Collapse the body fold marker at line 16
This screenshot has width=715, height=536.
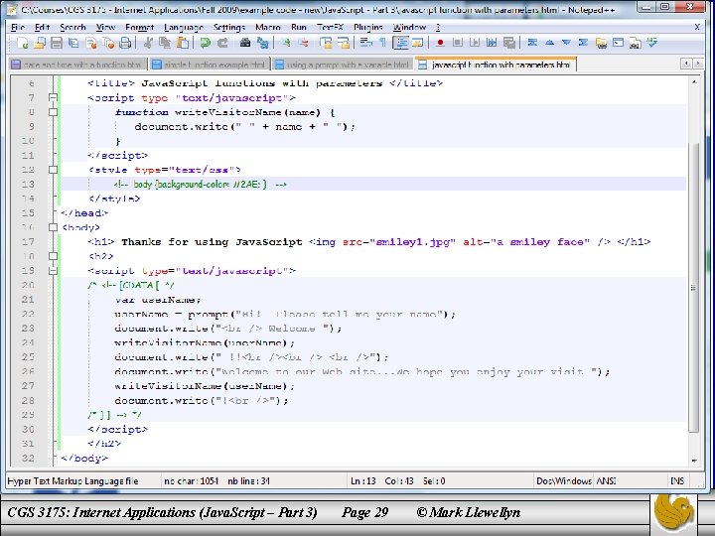(x=53, y=227)
